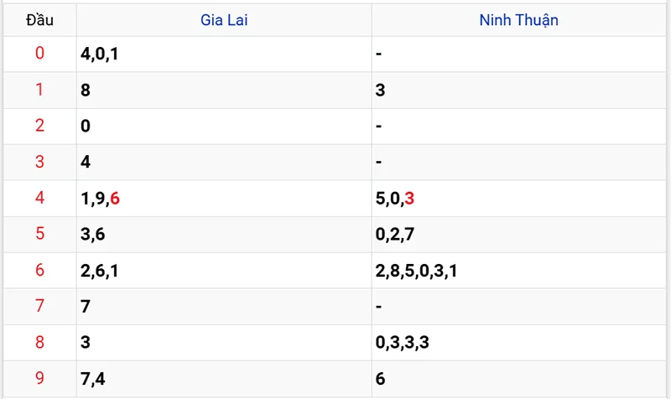Click Ninh Thuận cell "3" in row 1
Viewport: 671px width, 399px height.
coord(381,91)
